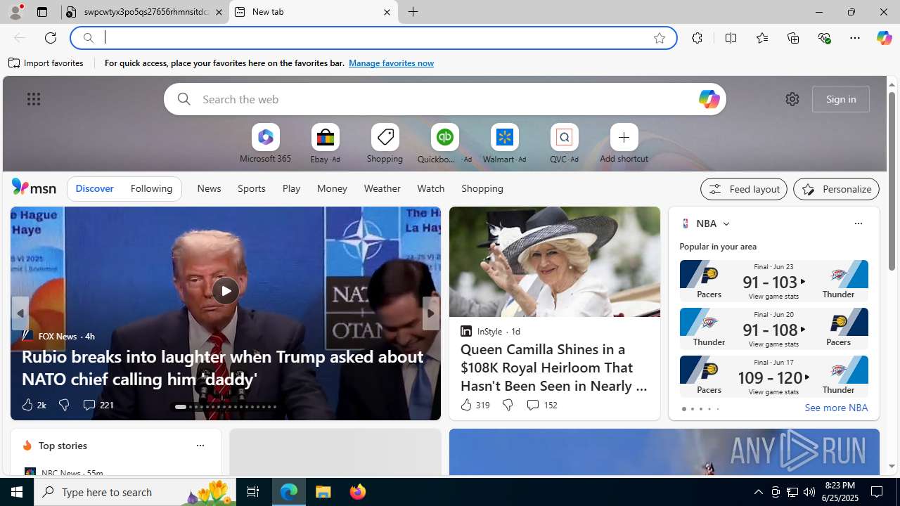
Task: Dislike the Queen Camilla article
Action: coord(507,405)
